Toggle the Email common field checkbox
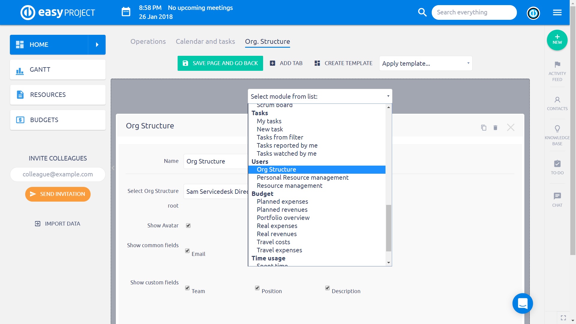 pyautogui.click(x=187, y=251)
